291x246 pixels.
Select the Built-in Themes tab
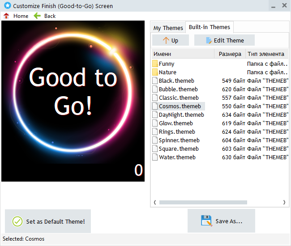[x=209, y=27]
